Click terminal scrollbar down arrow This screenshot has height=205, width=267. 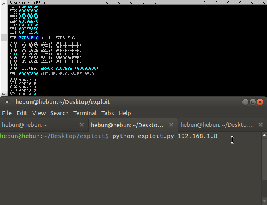pyautogui.click(x=264, y=201)
